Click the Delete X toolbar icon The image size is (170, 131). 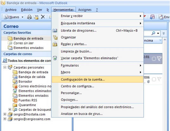[x=43, y=17]
